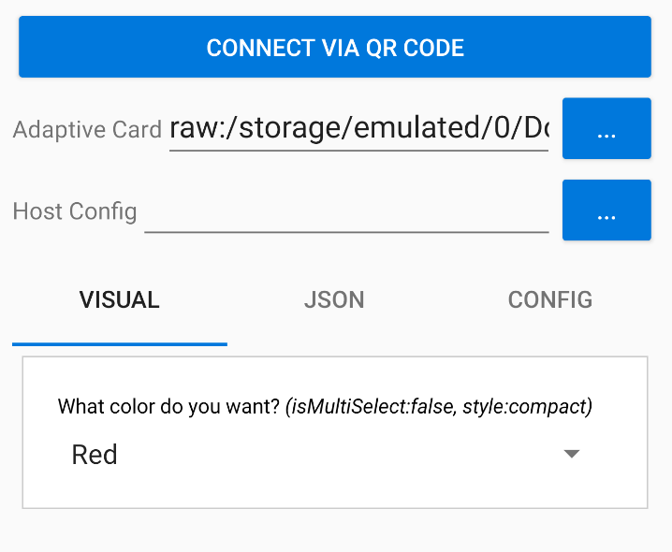Image resolution: width=672 pixels, height=552 pixels.
Task: Click the "What color do you want?" question text
Action: (x=168, y=406)
